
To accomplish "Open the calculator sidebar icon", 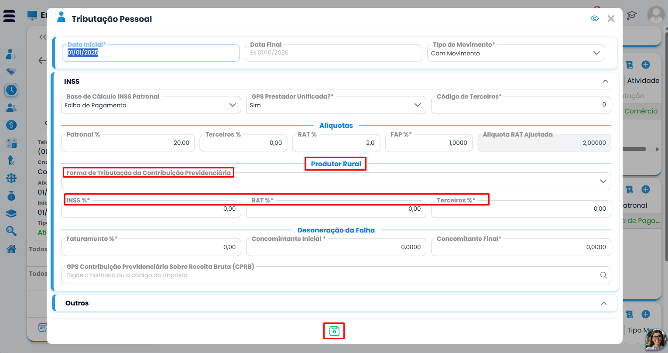I will (x=11, y=143).
